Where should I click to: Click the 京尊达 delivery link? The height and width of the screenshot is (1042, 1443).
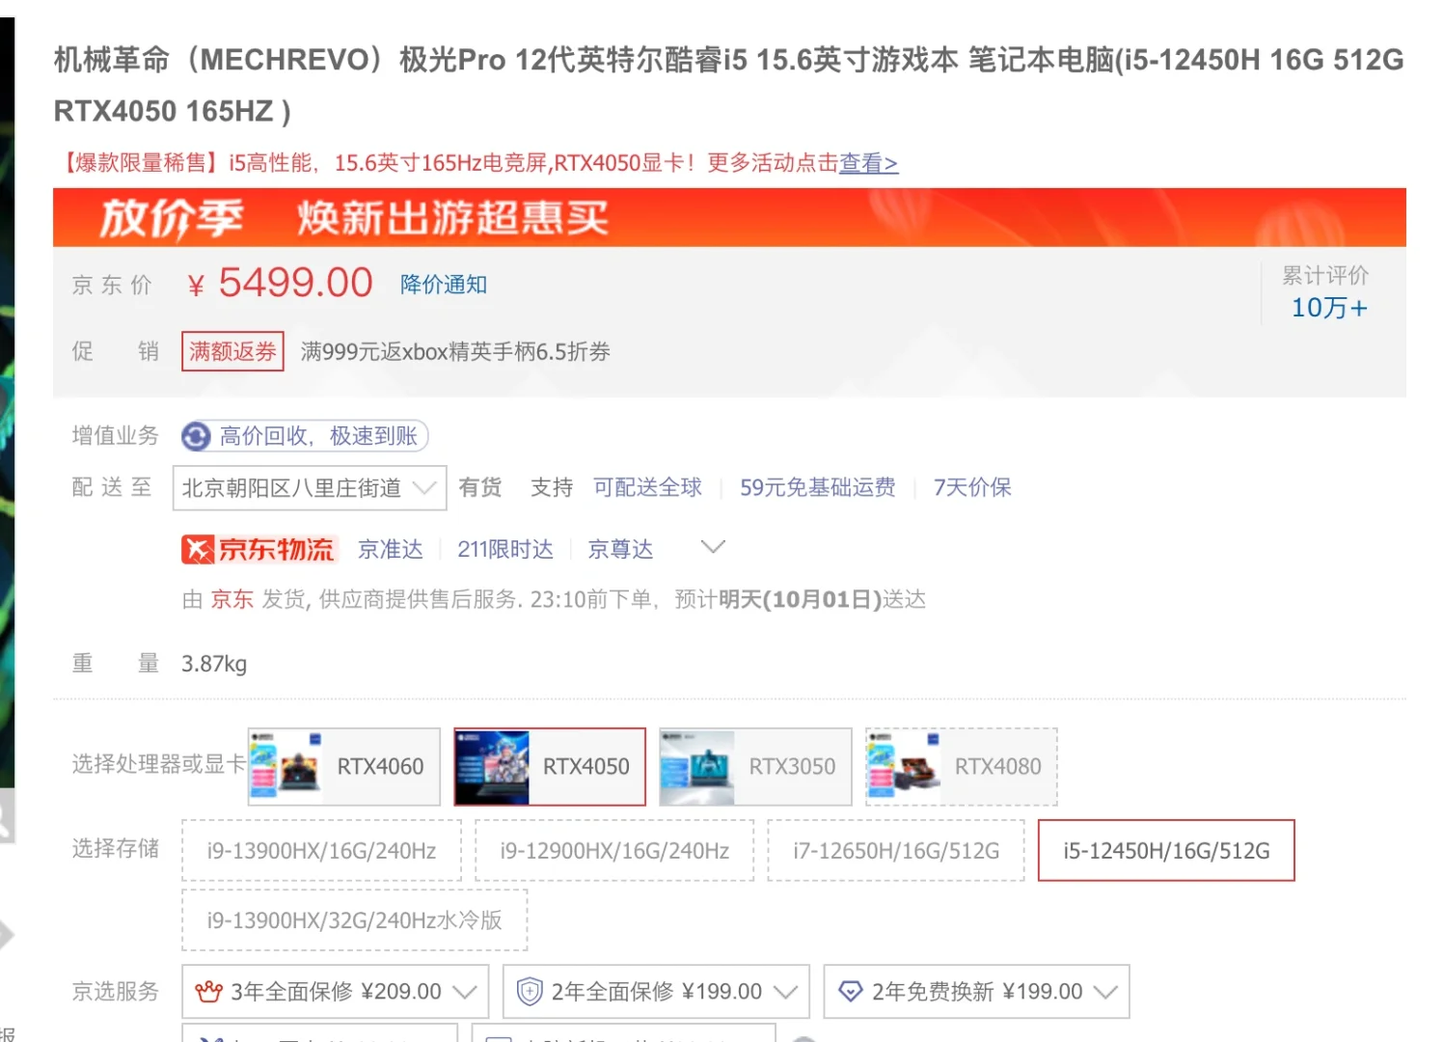[620, 550]
